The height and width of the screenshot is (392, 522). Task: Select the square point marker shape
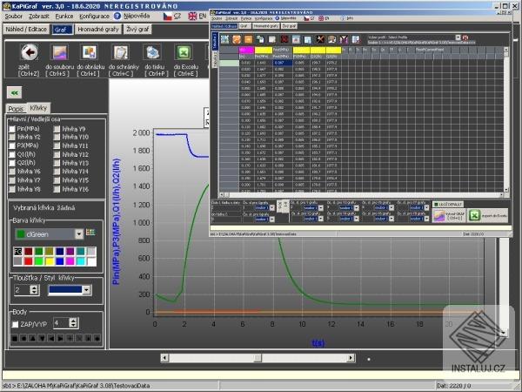click(14, 338)
